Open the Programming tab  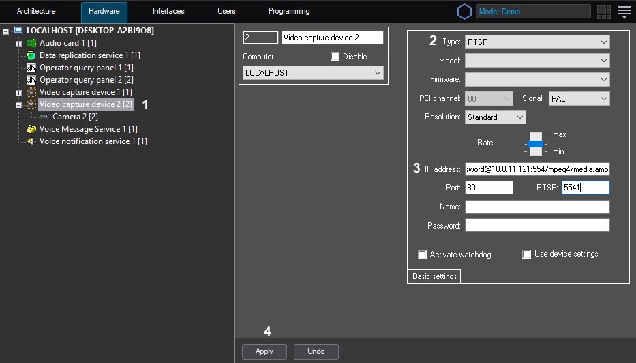coord(289,12)
